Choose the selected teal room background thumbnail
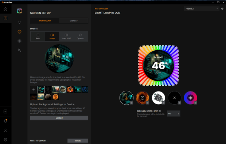The image size is (226, 144). tap(41, 90)
